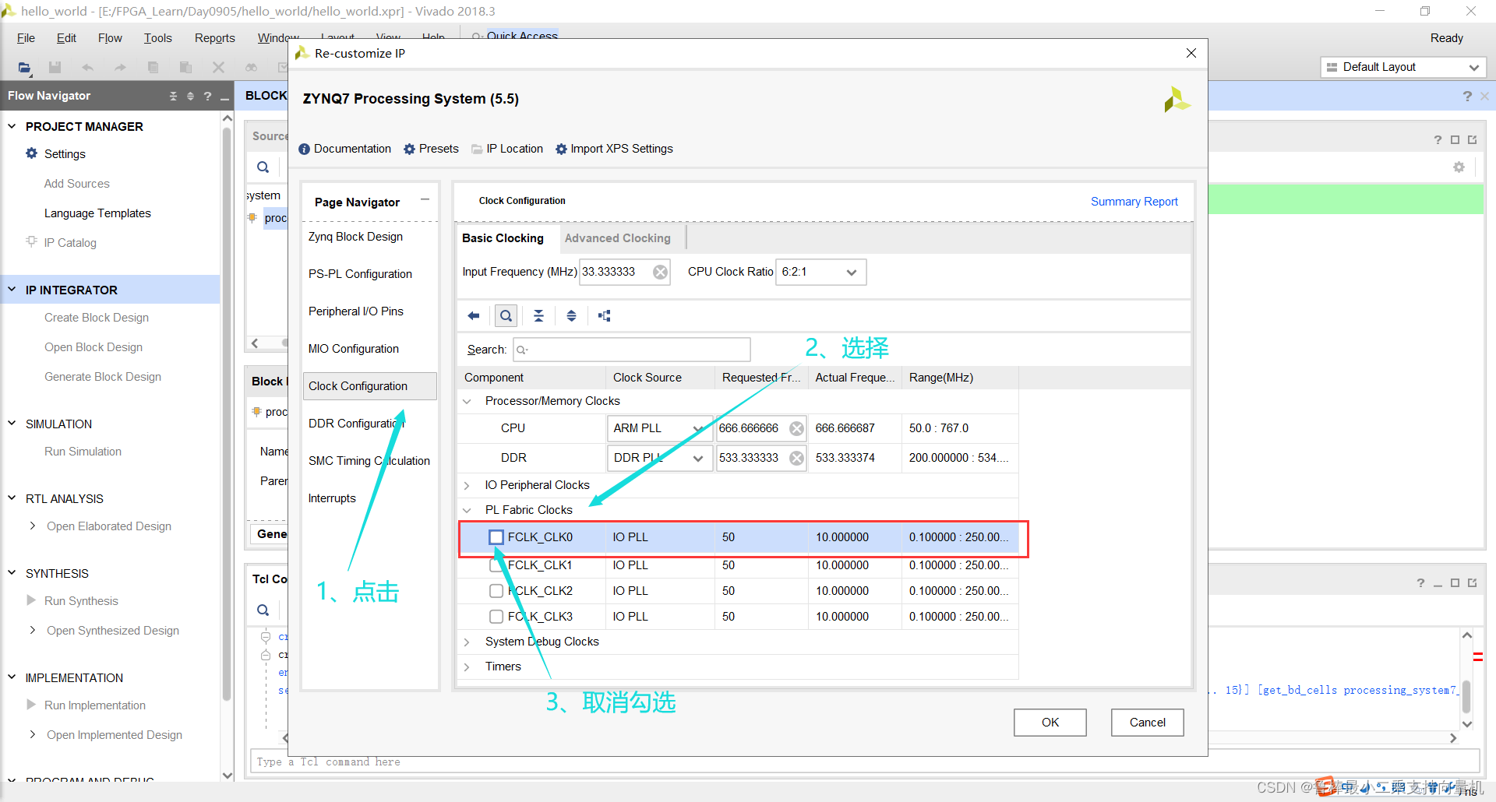Open the Edit menu

point(66,38)
